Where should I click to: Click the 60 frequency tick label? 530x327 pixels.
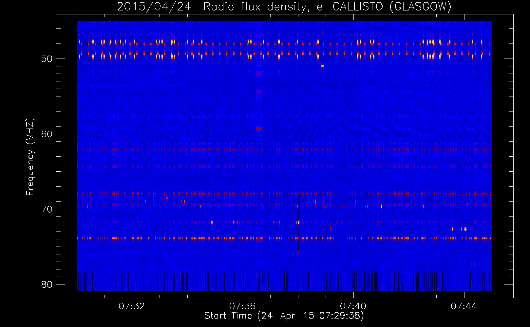tap(47, 134)
